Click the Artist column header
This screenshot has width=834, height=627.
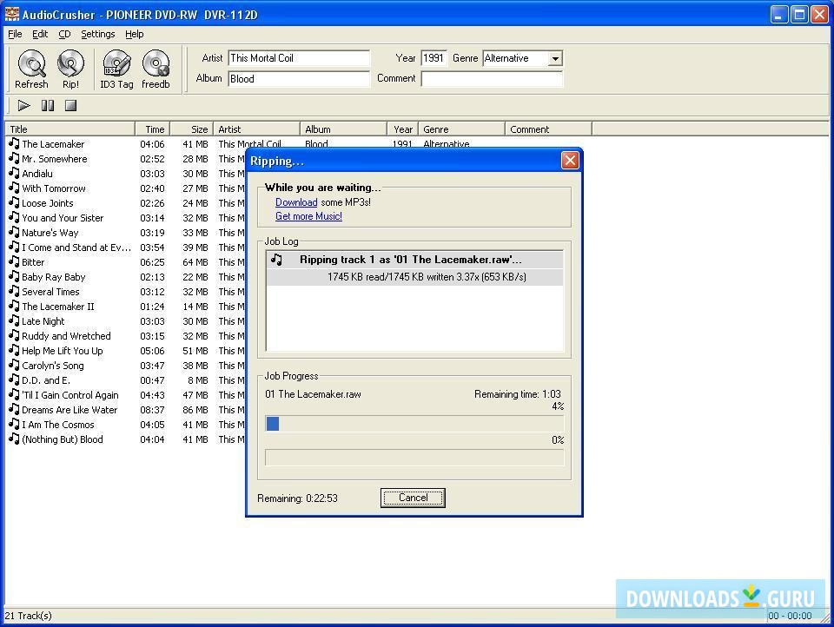point(256,129)
